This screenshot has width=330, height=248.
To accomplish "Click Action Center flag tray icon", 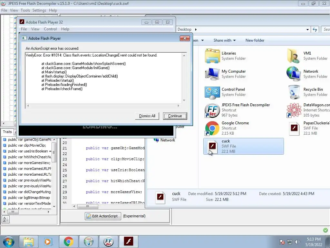I will [282, 242].
